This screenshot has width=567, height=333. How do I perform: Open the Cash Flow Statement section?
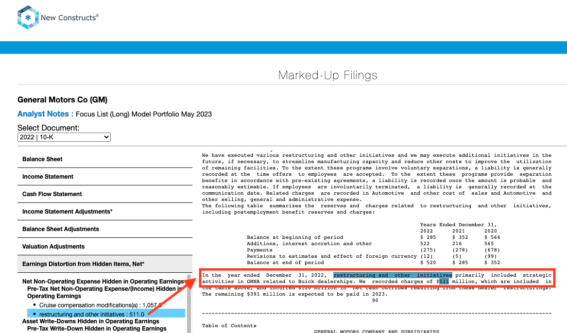tap(105, 194)
